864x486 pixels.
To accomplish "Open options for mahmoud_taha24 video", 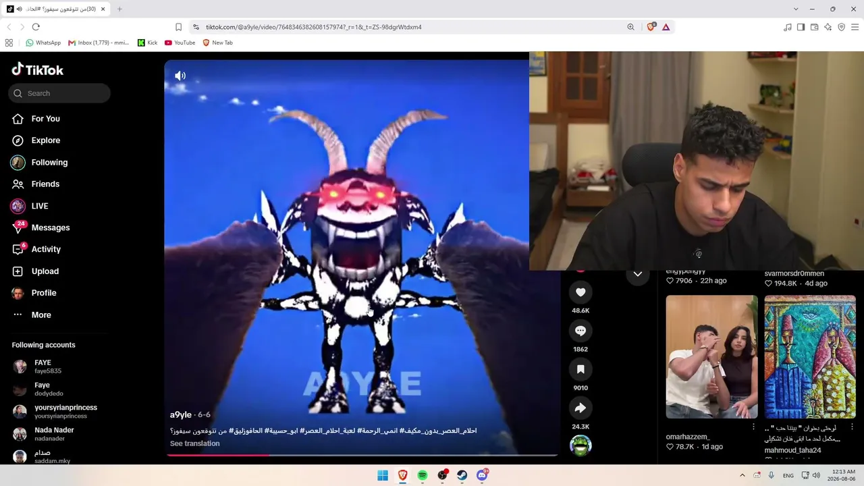I will [852, 427].
